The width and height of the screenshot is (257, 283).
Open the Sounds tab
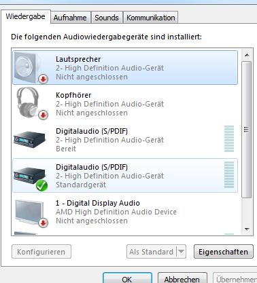(107, 18)
